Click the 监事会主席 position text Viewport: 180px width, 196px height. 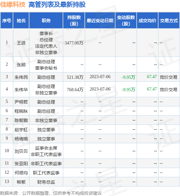tap(46, 148)
